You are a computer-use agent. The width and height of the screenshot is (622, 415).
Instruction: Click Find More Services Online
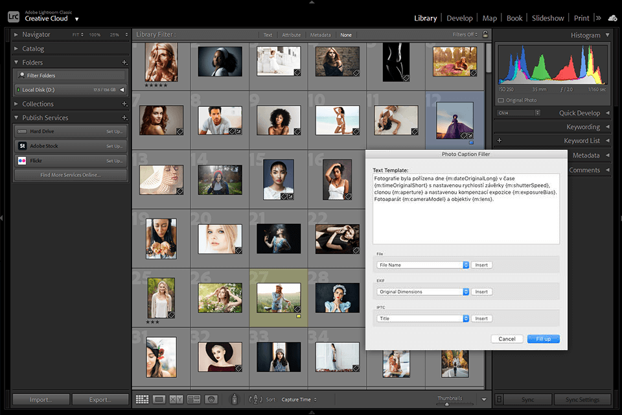pos(70,174)
